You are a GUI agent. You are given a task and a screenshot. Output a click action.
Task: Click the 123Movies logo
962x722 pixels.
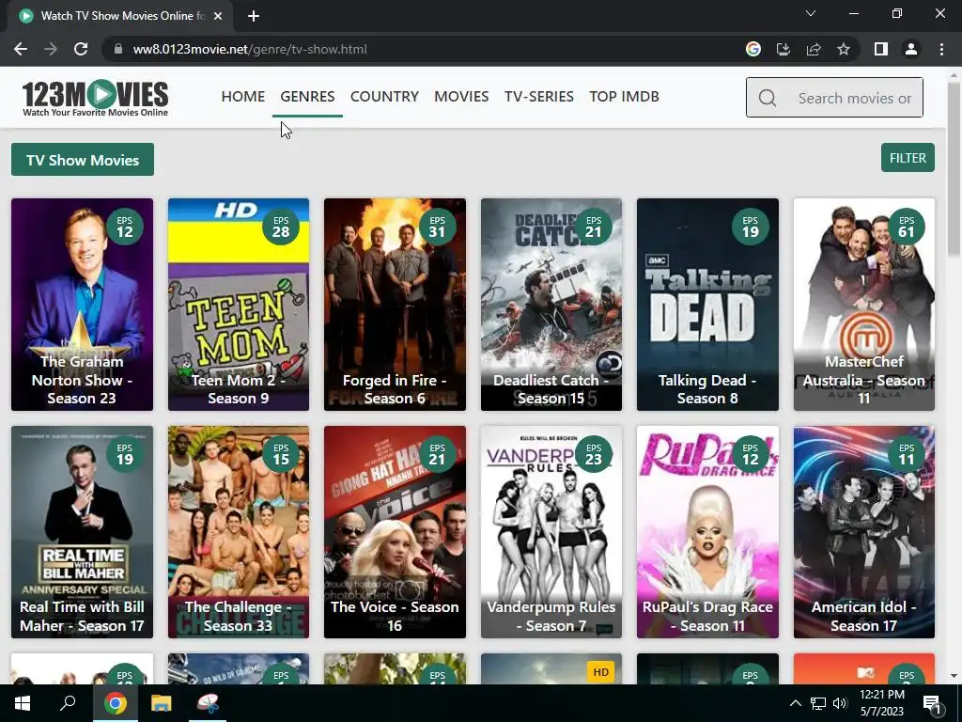pos(95,98)
